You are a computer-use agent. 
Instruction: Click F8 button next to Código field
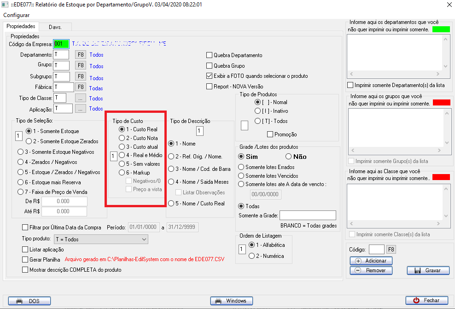pos(391,249)
